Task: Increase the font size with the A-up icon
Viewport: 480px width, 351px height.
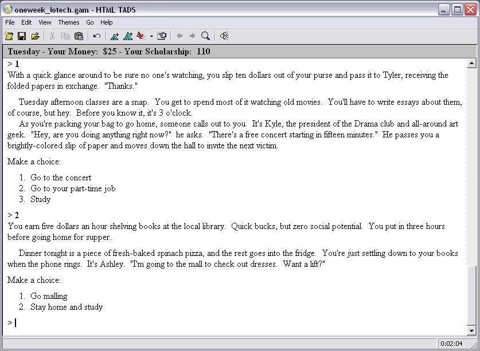Action: [128, 36]
